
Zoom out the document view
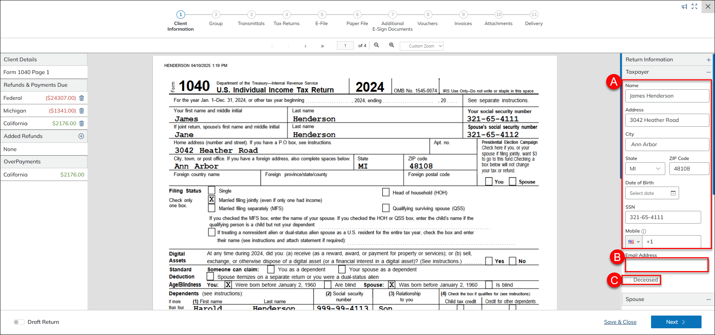[x=377, y=45]
